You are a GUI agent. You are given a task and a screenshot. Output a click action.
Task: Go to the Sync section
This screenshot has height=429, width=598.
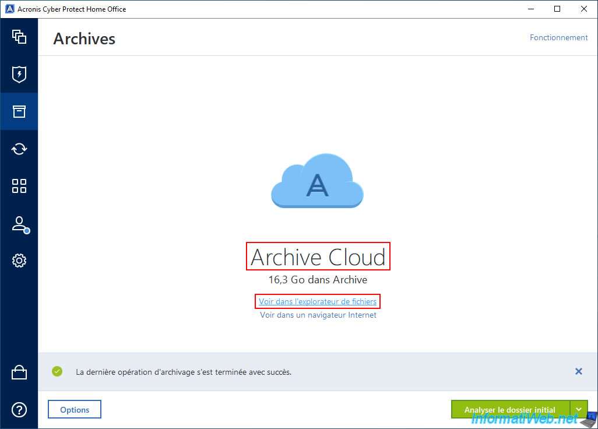pos(19,149)
